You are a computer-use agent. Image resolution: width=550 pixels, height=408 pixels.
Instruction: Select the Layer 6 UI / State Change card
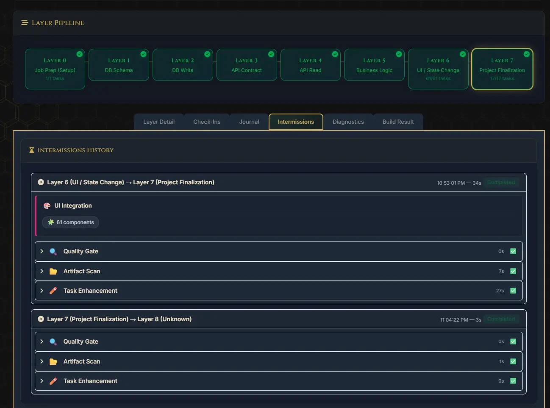(x=438, y=69)
